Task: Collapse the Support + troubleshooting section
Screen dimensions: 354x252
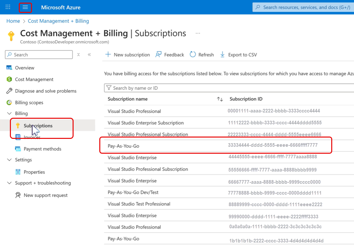Action: click(x=9, y=183)
